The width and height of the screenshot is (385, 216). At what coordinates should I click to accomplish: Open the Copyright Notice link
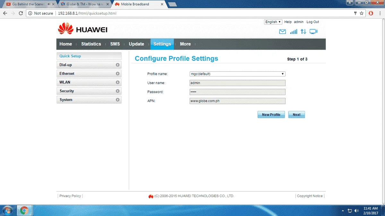tap(310, 196)
